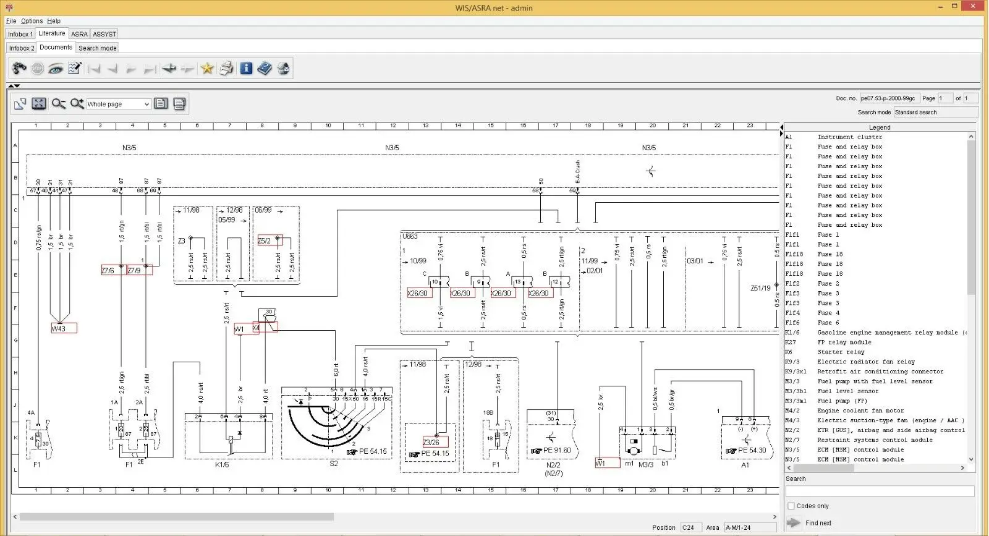Open the Options menu

point(32,21)
